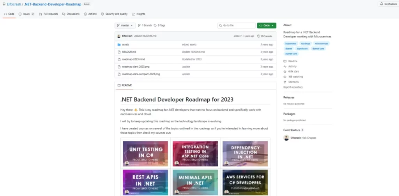Open Elfocrash contributor profile link
399x196 pixels.
pyautogui.click(x=296, y=138)
